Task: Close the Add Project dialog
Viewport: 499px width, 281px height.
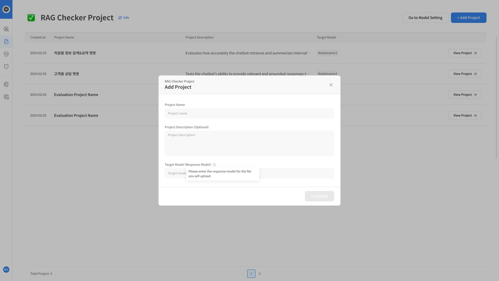Action: 331,85
